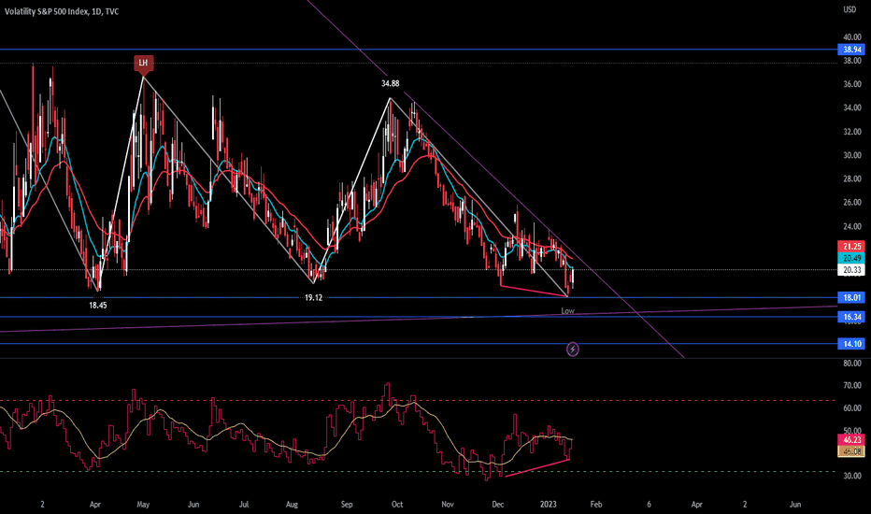Screen dimensions: 871x514
Task: Click the 34.88 peak price annotation
Action: [390, 83]
